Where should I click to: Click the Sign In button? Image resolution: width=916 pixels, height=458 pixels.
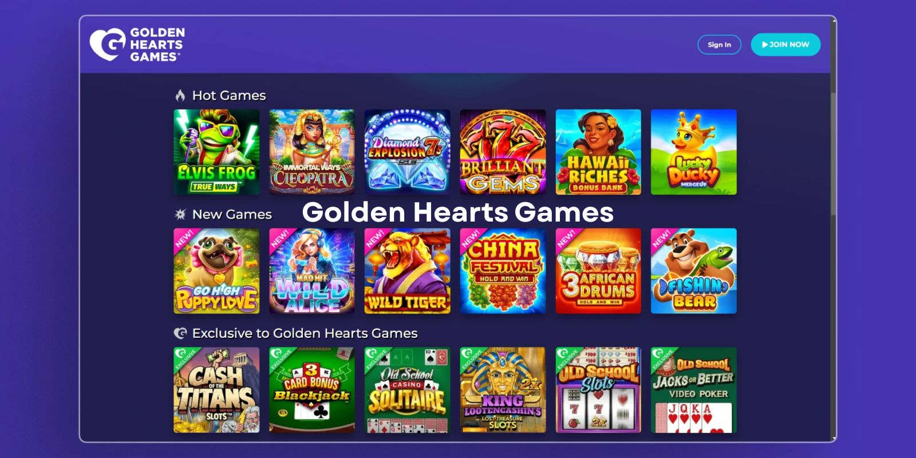[x=719, y=45]
